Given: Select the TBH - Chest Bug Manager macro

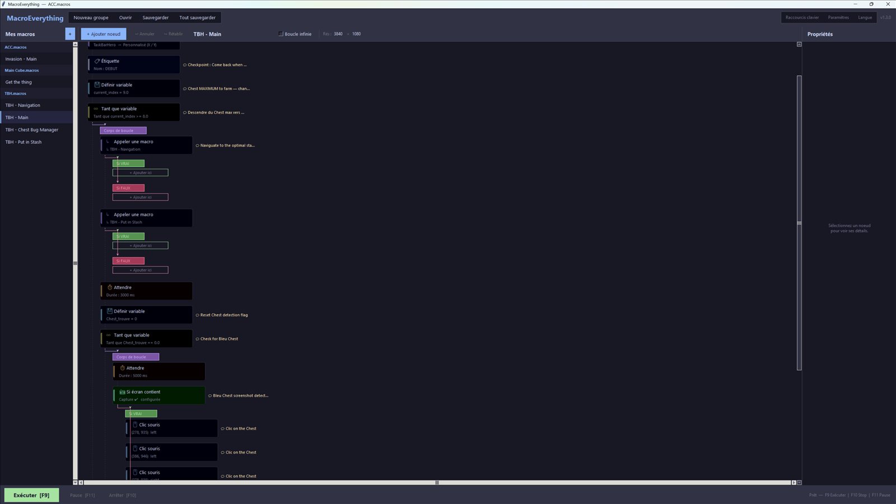Looking at the screenshot, I should [x=36, y=130].
